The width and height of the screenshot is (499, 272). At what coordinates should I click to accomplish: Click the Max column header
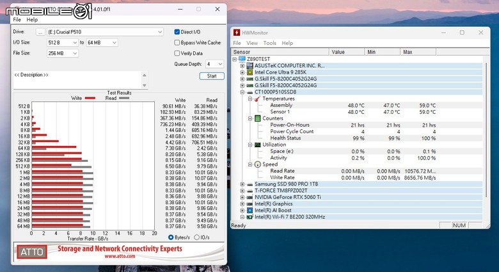coord(418,52)
